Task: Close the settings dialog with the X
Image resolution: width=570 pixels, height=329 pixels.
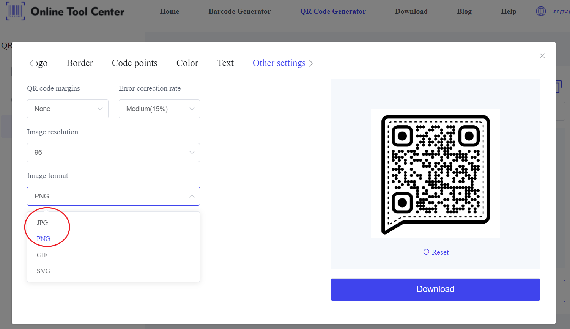Action: click(542, 56)
